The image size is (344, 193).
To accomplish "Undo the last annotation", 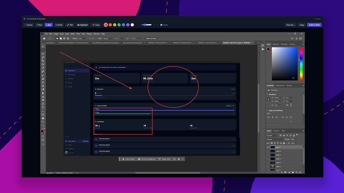I will 164,25.
